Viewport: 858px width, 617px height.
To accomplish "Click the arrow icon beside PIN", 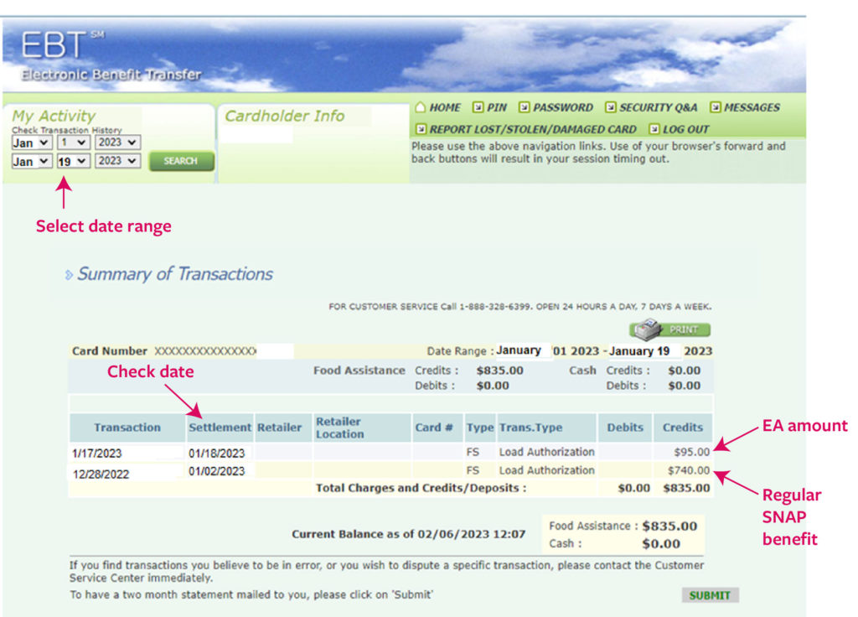I will tap(478, 107).
